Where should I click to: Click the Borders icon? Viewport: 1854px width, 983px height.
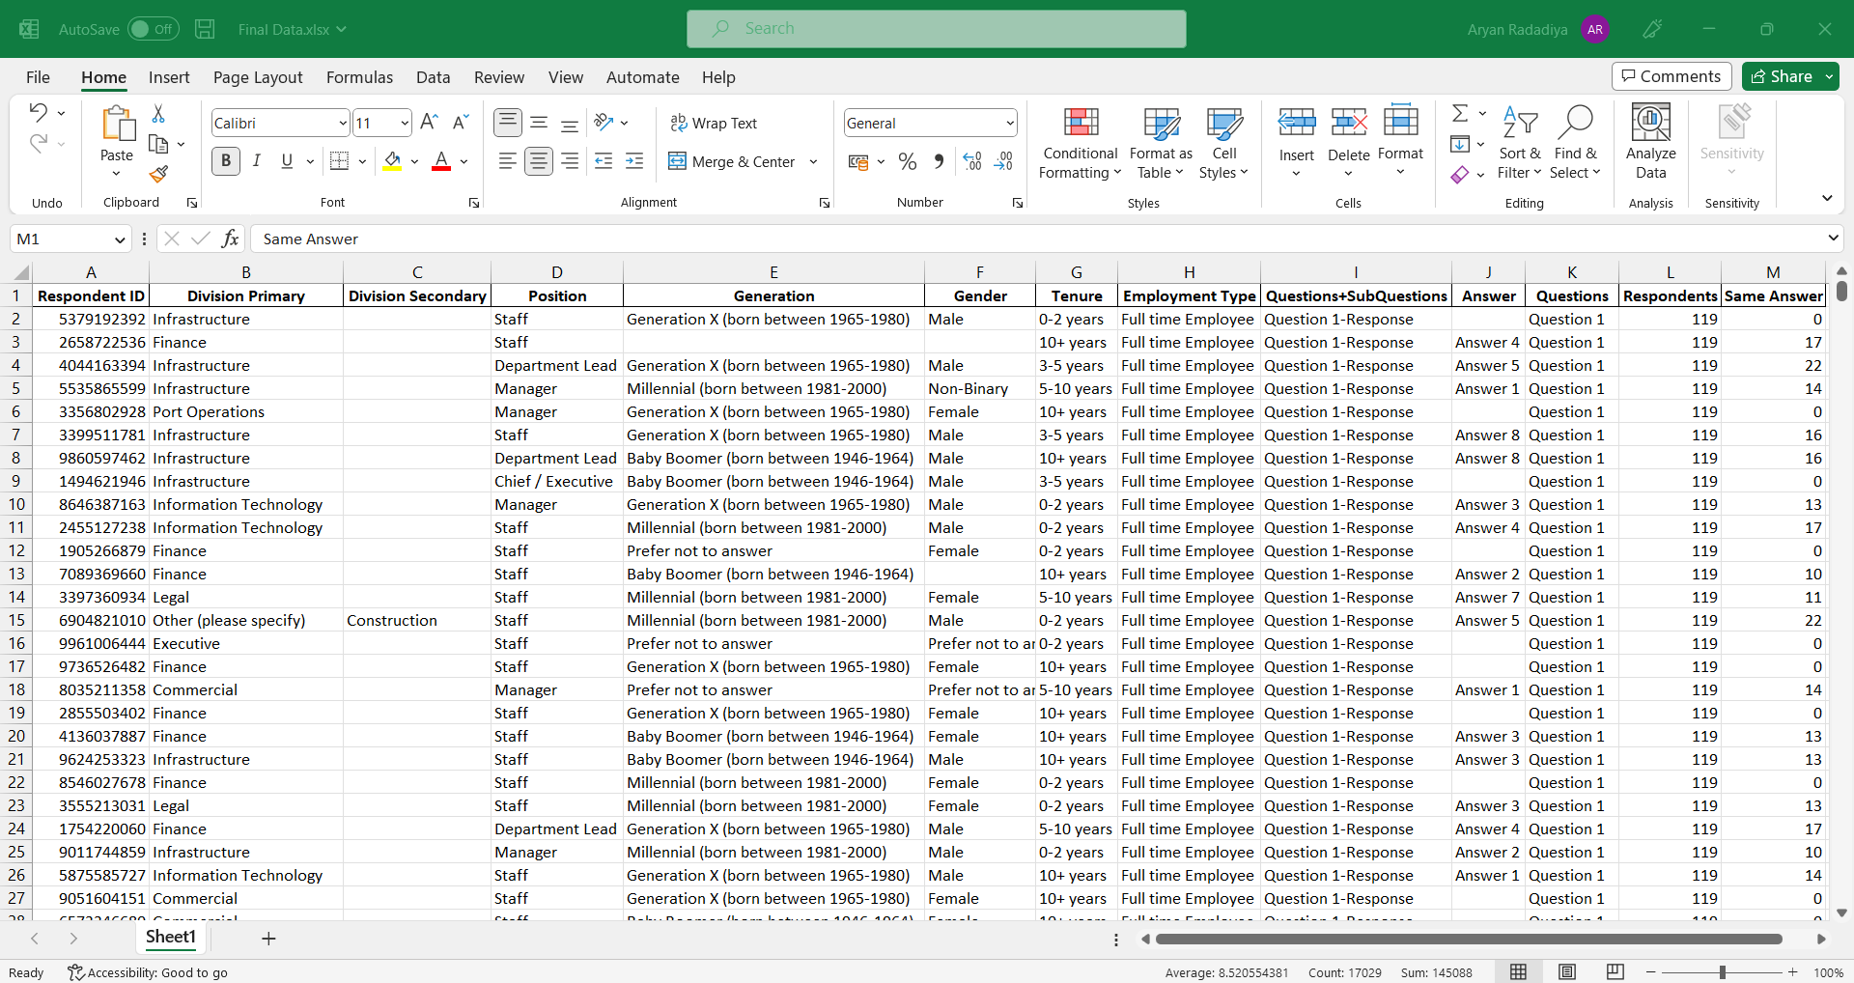pyautogui.click(x=339, y=161)
